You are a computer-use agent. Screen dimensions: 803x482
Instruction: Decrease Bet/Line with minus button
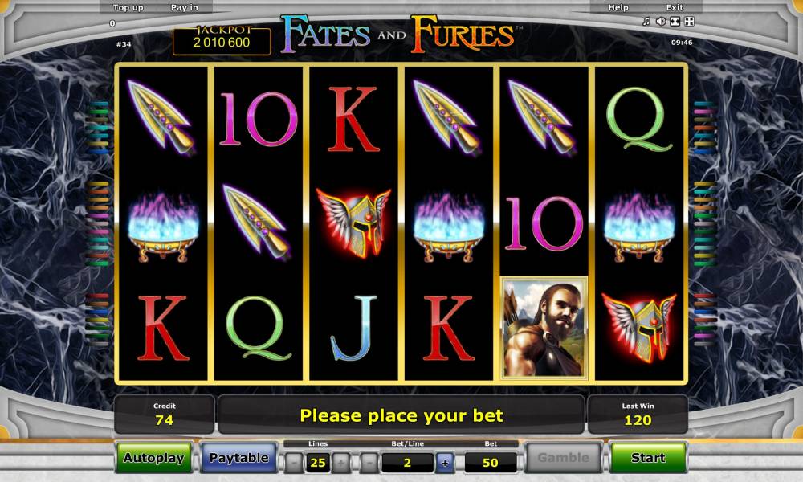tap(369, 463)
